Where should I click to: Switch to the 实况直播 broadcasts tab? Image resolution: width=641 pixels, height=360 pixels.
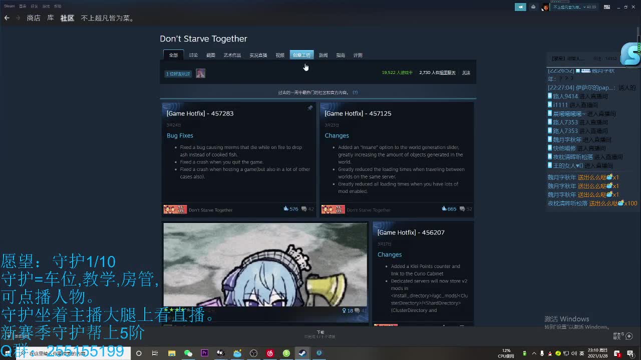258,55
